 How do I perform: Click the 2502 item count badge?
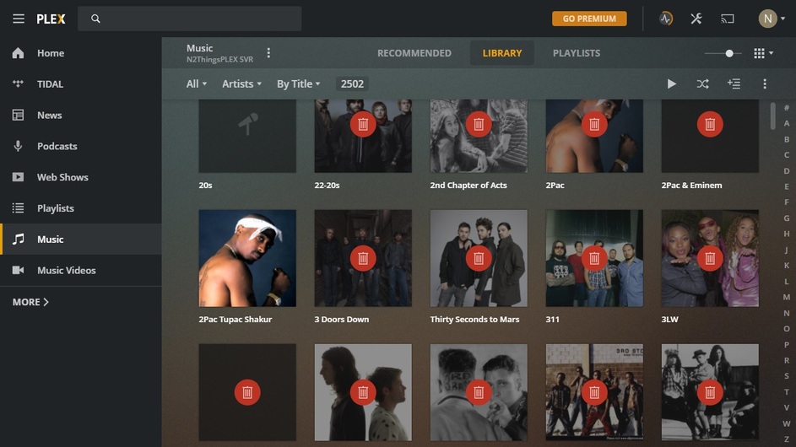pos(352,83)
